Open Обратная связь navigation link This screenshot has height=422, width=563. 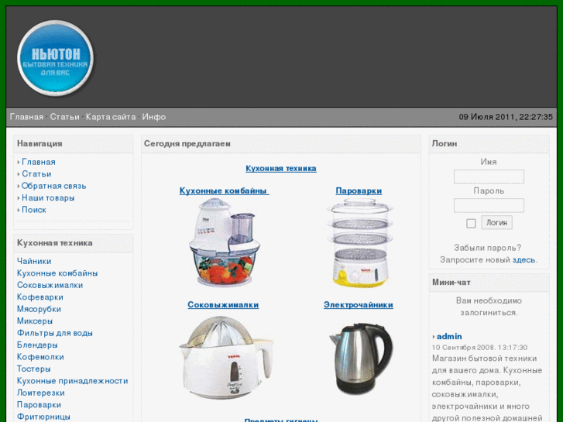(54, 186)
